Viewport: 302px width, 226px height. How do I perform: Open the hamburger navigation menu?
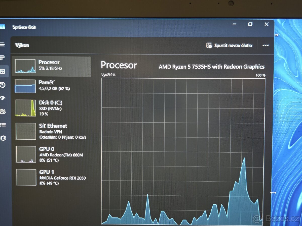click(x=3, y=44)
